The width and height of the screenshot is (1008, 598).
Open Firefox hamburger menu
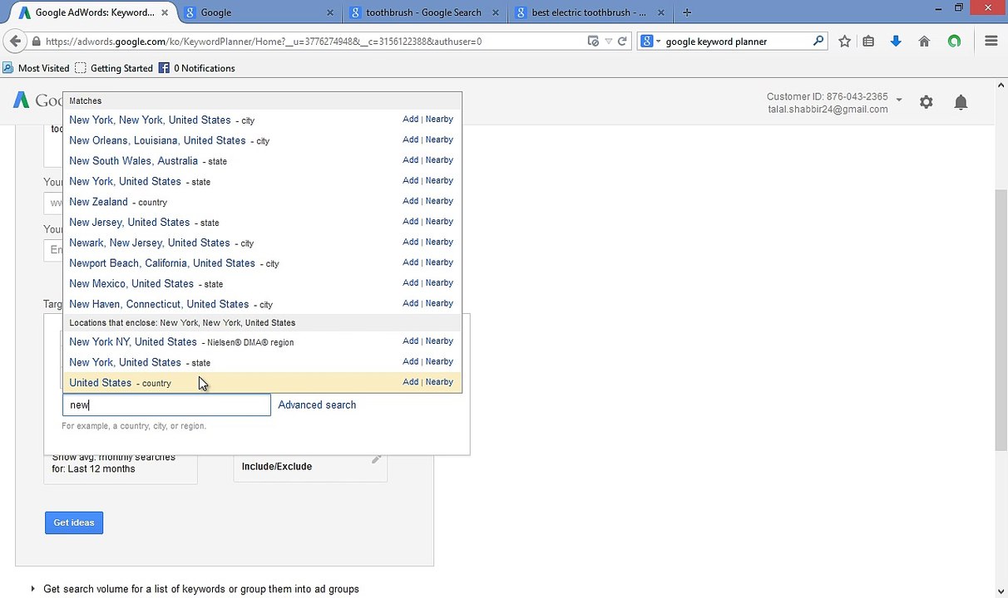pos(991,41)
